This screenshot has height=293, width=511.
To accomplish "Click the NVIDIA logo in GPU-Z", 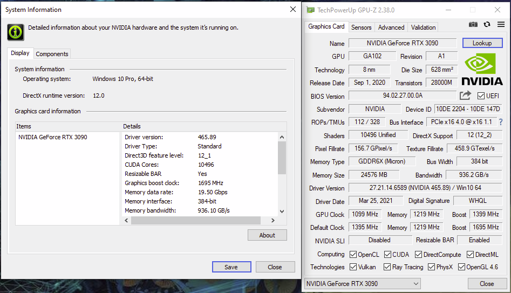I will 482,69.
